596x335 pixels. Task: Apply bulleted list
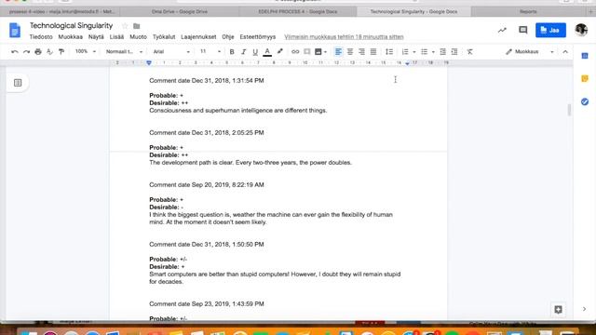pos(425,52)
